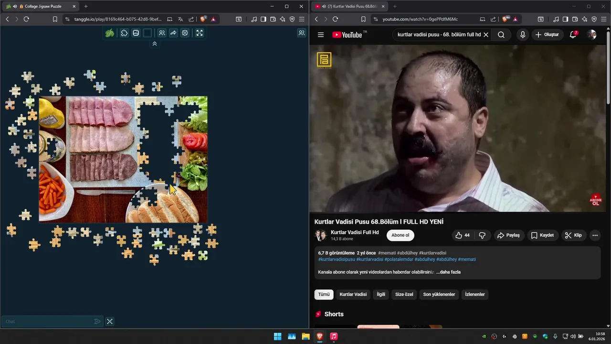Open the puzzle piece menu icon in Tanggle

tap(124, 33)
